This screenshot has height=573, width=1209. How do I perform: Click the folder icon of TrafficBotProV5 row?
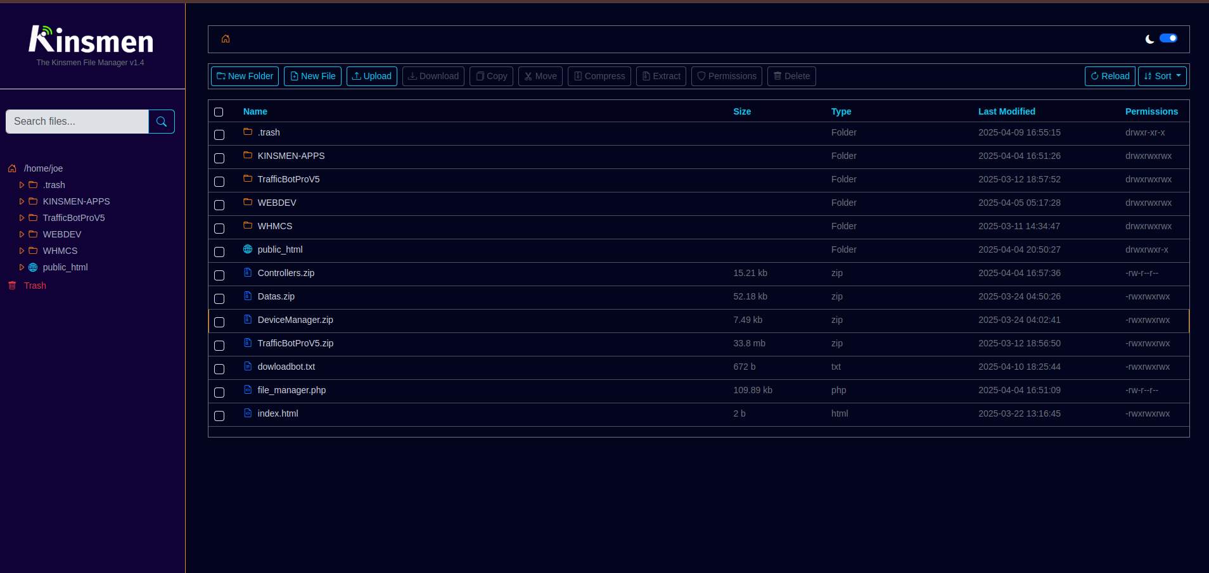coord(248,179)
